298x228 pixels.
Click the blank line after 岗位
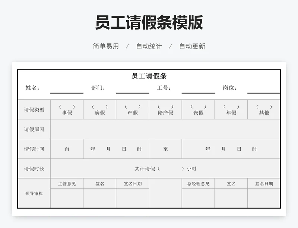coord(264,93)
